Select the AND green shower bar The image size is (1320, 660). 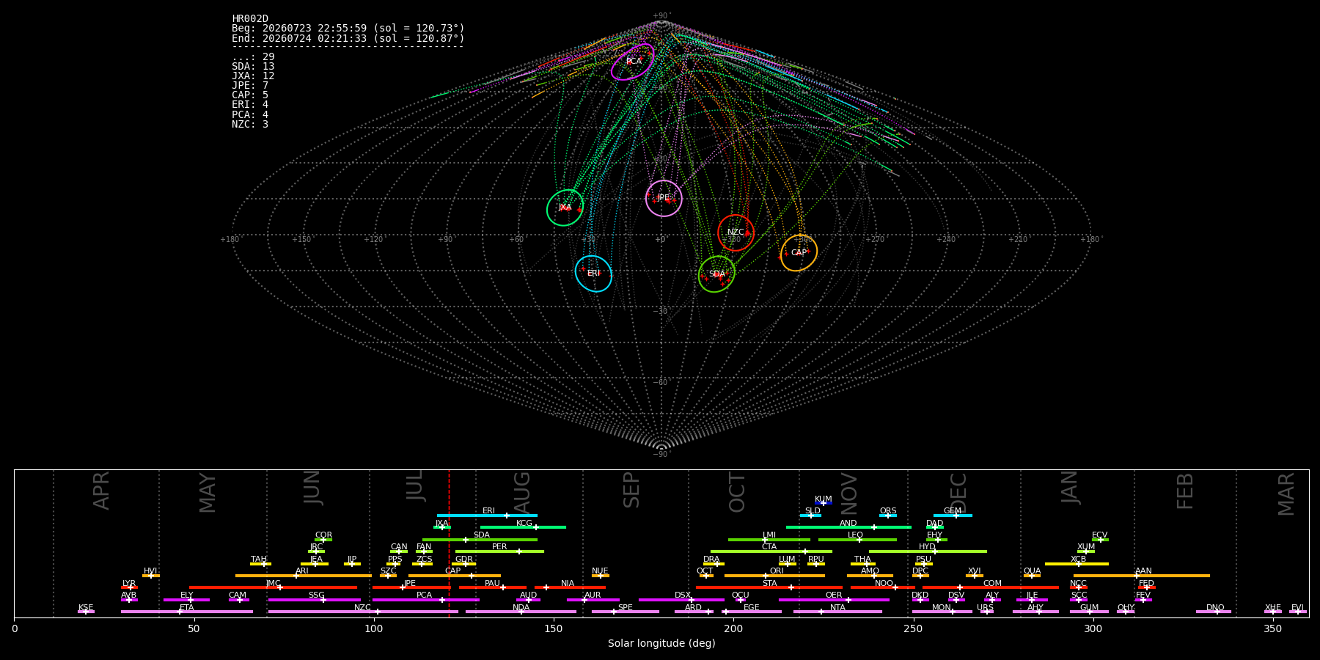click(848, 527)
